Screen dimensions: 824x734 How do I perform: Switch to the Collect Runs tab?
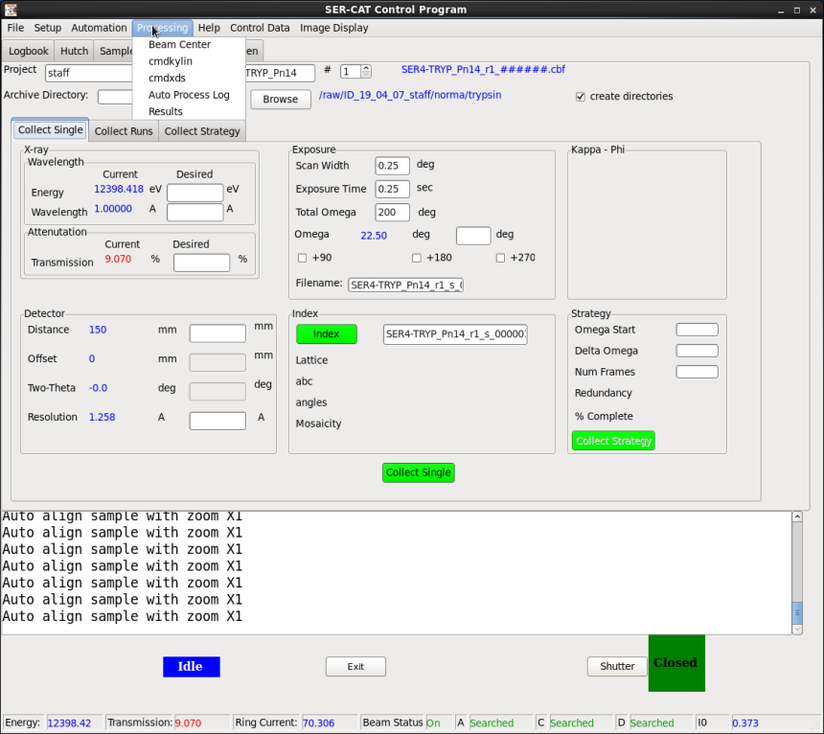click(124, 131)
